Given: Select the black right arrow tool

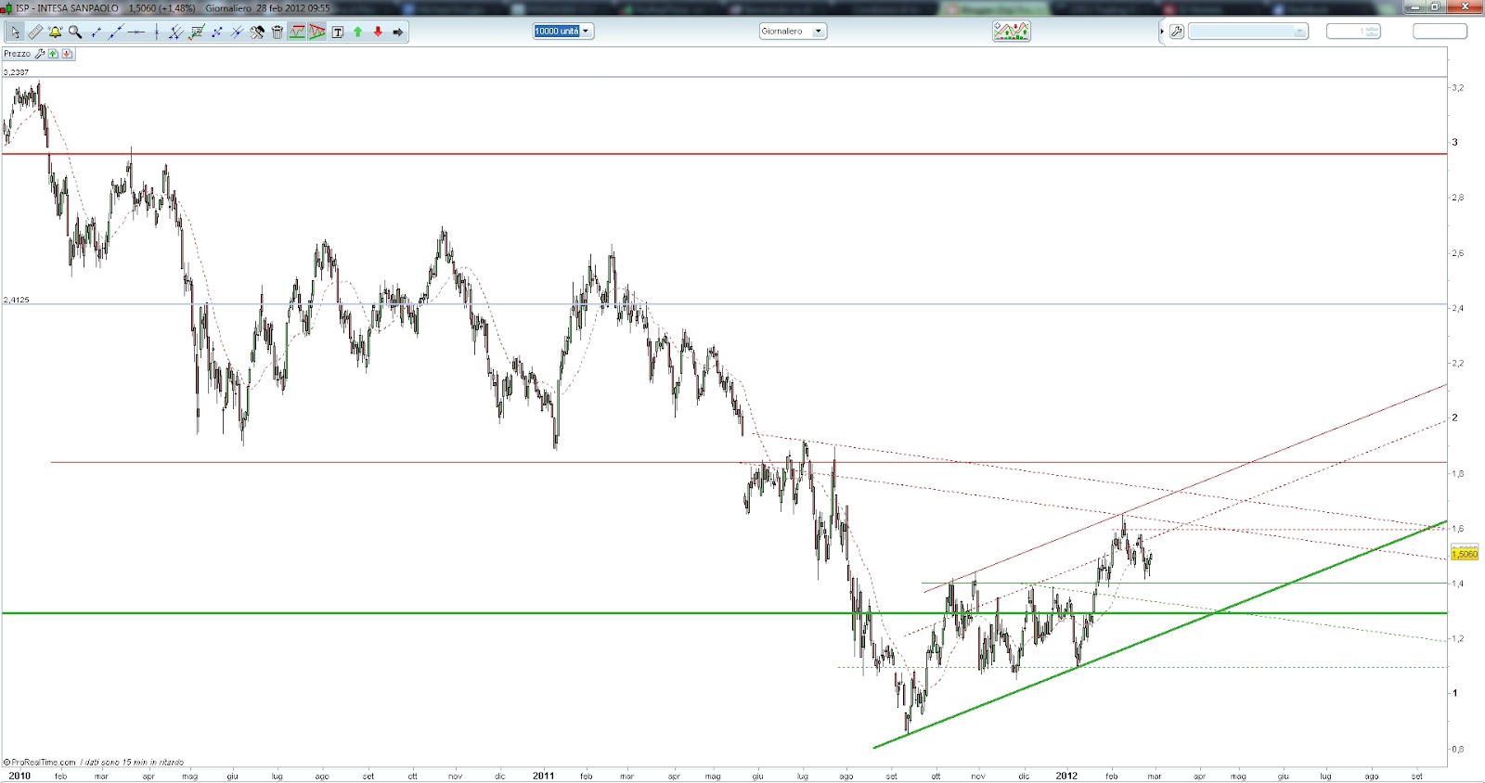Looking at the screenshot, I should [398, 32].
